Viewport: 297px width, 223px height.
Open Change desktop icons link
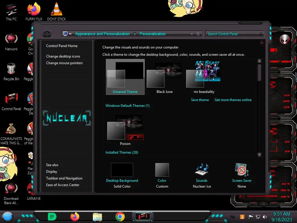[x=63, y=56]
